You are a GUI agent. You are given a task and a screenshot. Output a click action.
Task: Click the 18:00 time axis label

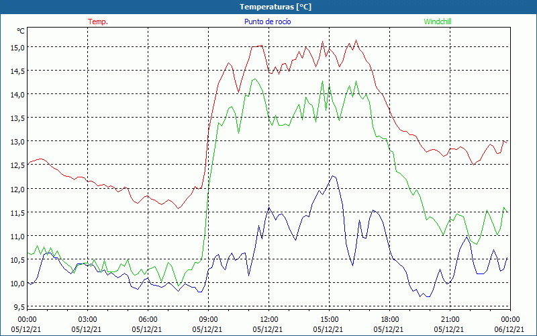coord(390,319)
